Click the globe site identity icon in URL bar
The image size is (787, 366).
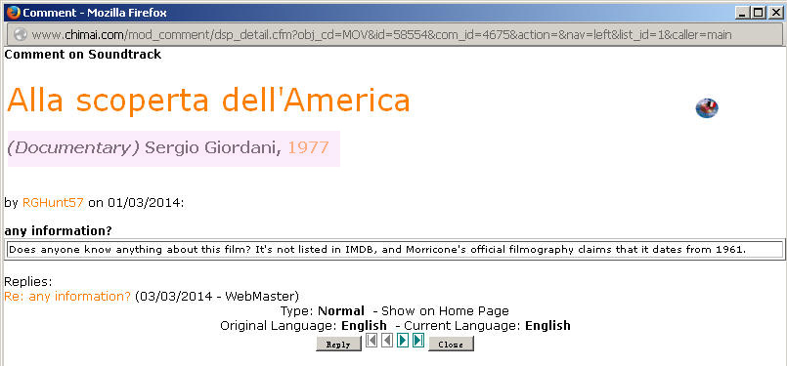21,34
